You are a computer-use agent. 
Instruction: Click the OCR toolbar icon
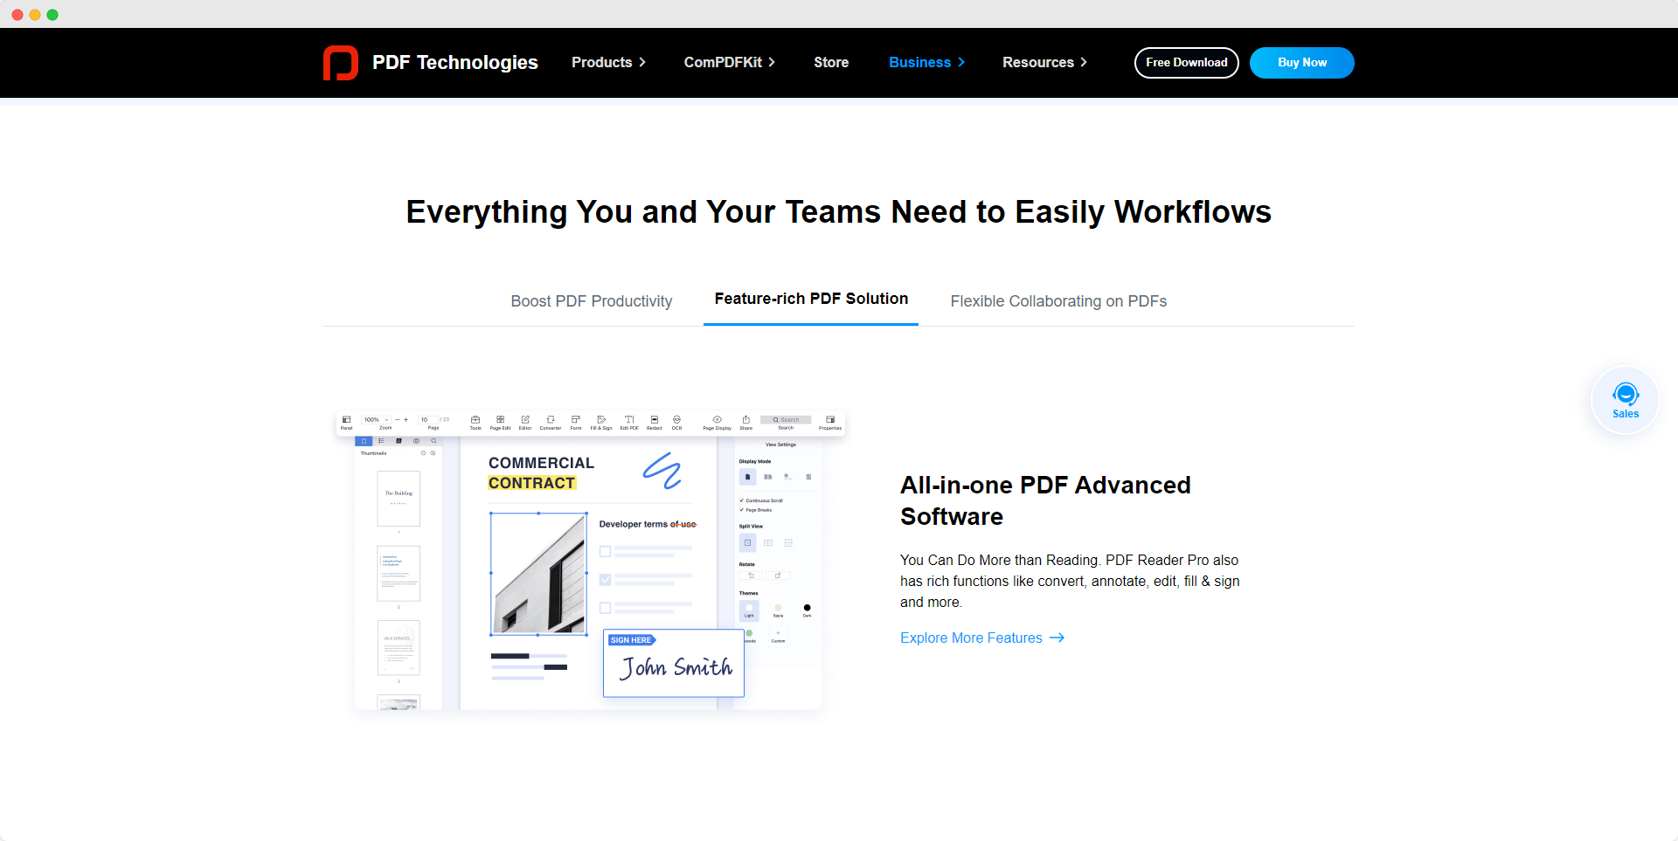676,420
